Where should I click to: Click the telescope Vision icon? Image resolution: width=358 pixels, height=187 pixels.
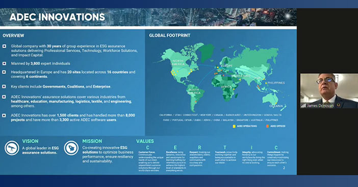click(x=12, y=148)
